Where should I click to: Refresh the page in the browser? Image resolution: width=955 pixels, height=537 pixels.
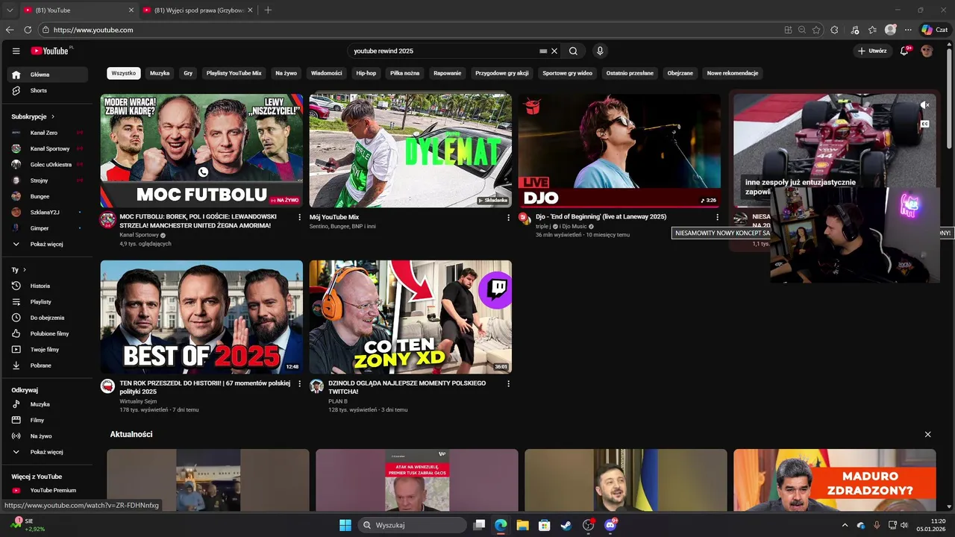(28, 30)
